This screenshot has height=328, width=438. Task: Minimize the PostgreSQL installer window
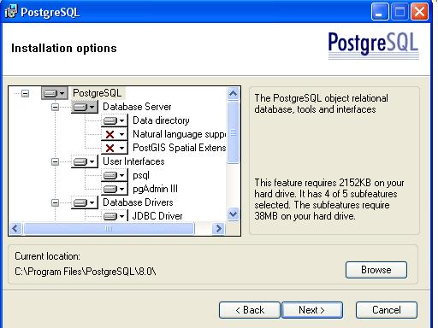pos(380,12)
